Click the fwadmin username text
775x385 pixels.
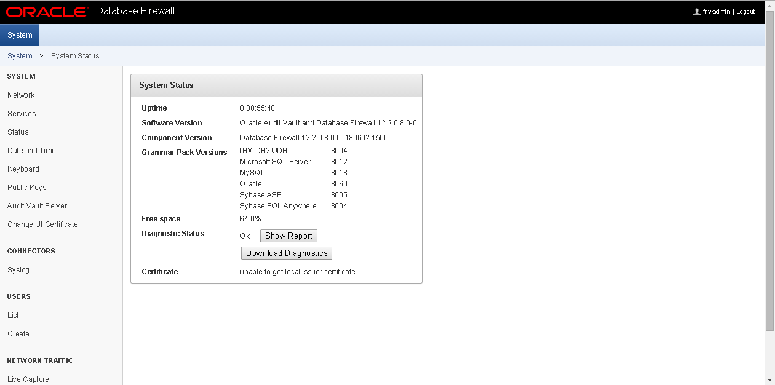tap(717, 12)
